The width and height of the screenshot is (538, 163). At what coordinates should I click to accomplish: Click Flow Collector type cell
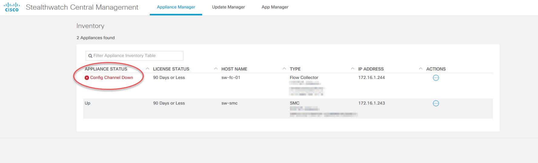[x=304, y=77]
